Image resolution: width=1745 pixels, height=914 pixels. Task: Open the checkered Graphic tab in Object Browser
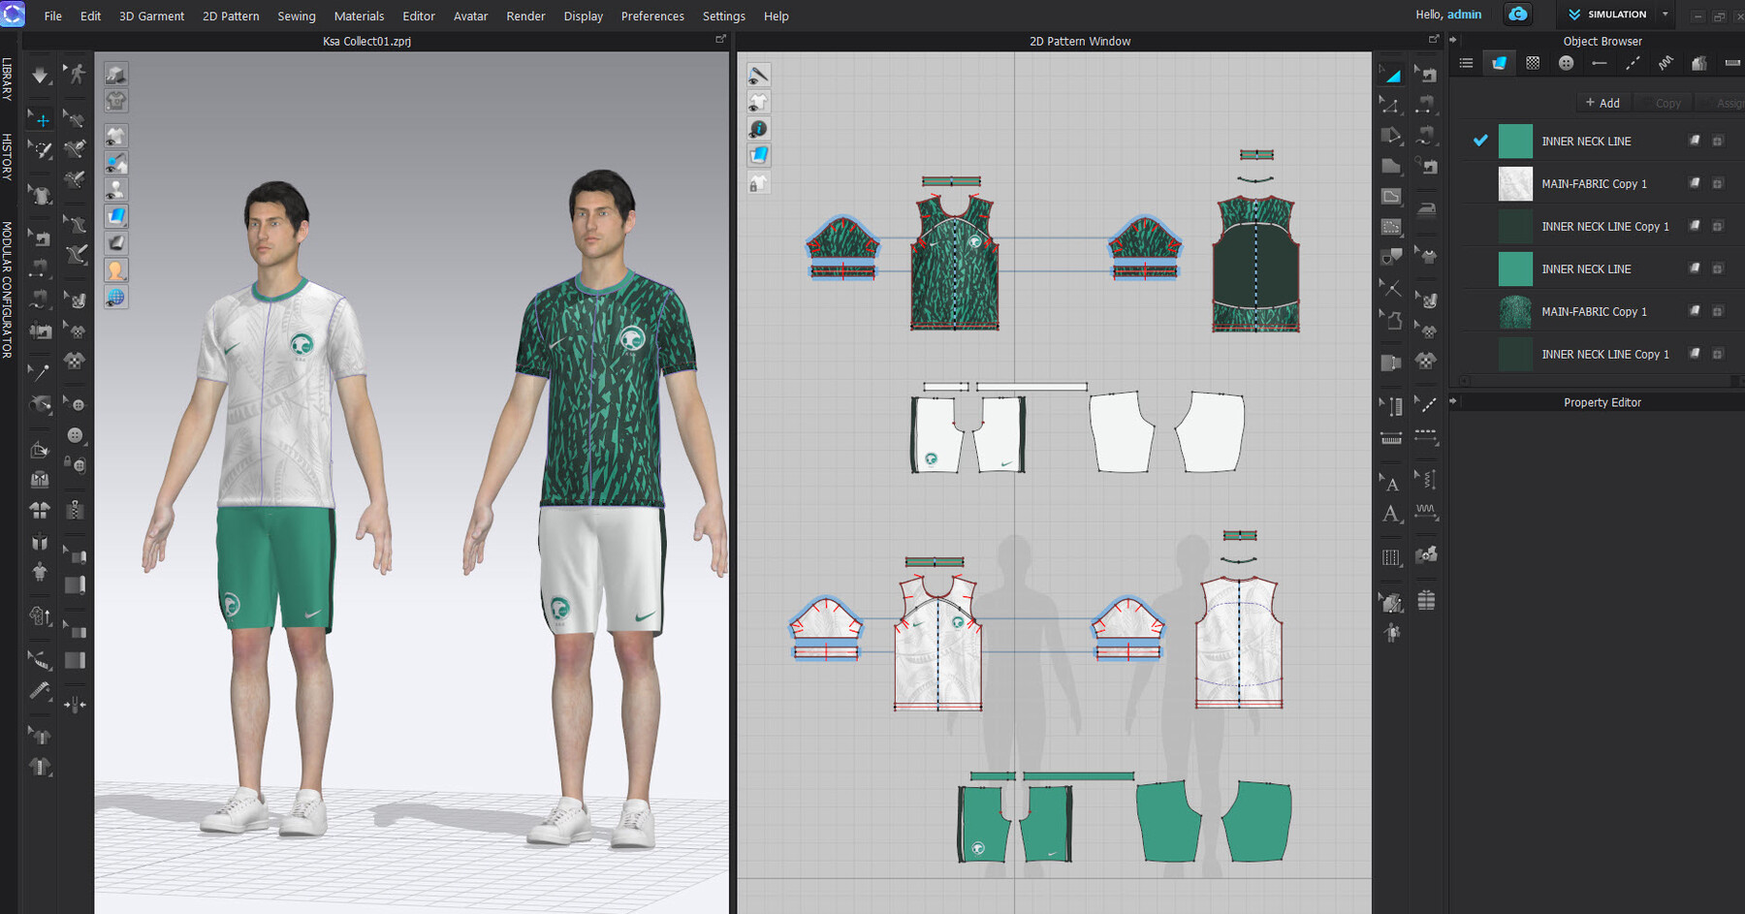(1533, 63)
